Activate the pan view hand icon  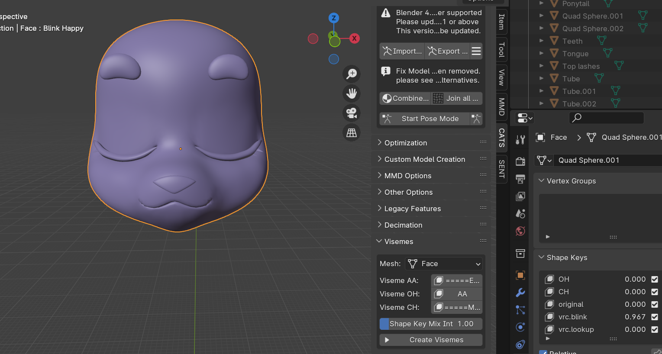[x=352, y=93]
